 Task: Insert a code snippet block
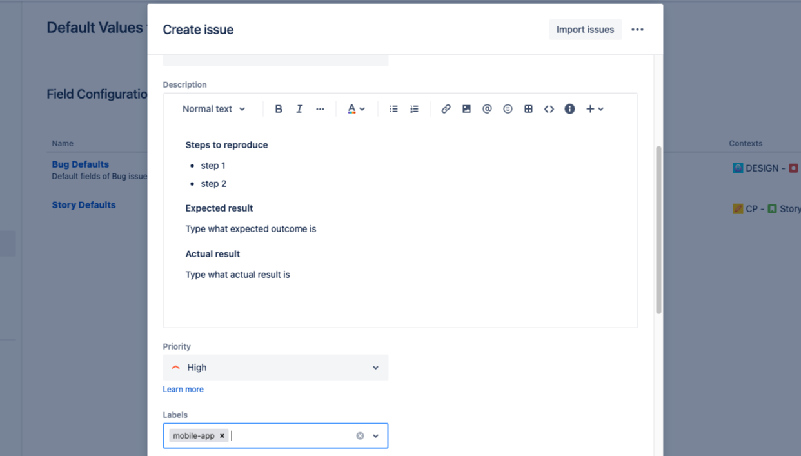pyautogui.click(x=549, y=109)
